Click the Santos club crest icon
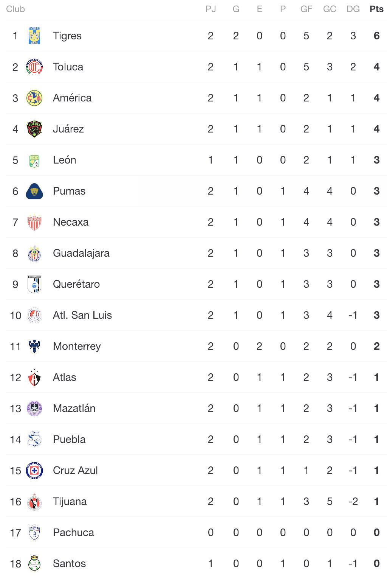387x580 pixels. (x=34, y=564)
